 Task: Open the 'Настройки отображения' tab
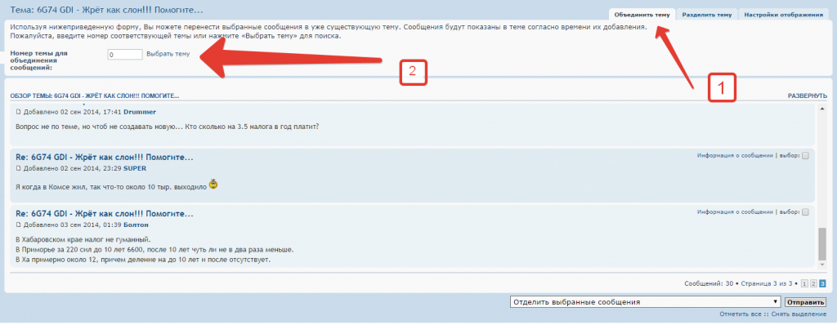pyautogui.click(x=784, y=15)
